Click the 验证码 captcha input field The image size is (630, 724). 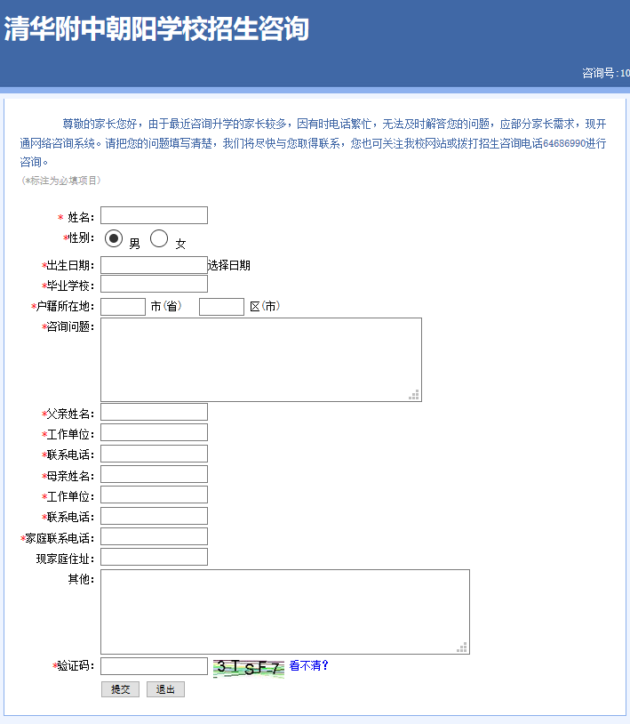click(x=154, y=666)
